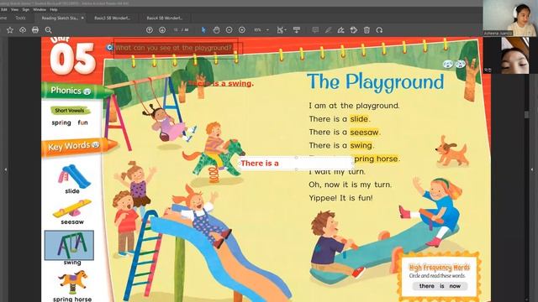This screenshot has height=302, width=538.
Task: Click the stamp tool icon
Action: tap(354, 30)
